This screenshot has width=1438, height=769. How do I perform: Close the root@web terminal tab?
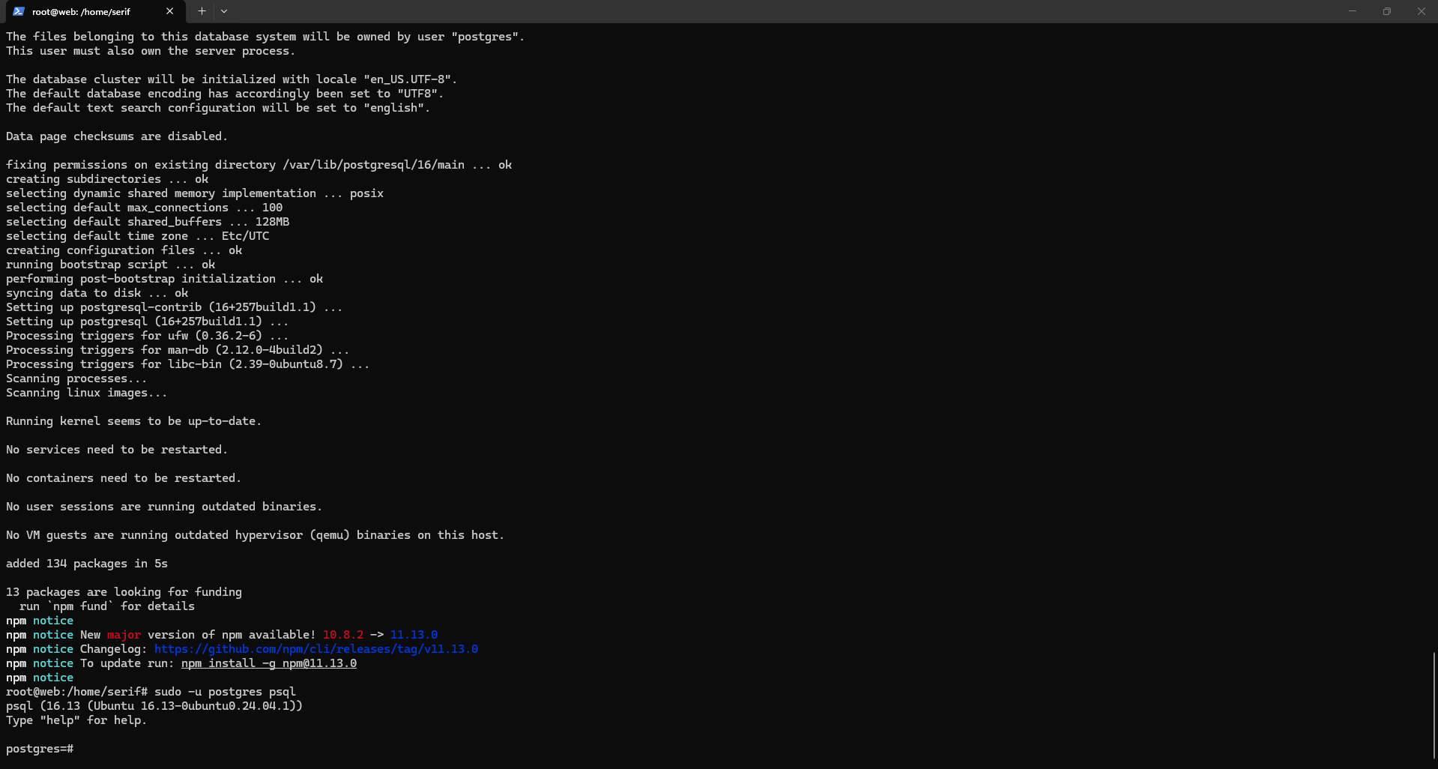point(169,11)
